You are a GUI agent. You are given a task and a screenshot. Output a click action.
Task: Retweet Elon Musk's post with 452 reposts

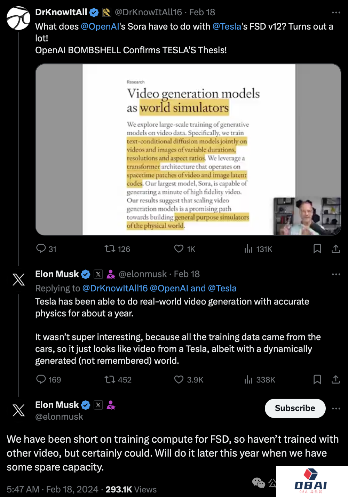[110, 379]
